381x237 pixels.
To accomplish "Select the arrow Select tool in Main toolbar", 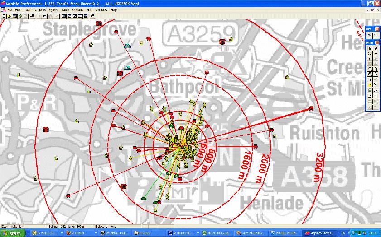I will click(x=370, y=48).
